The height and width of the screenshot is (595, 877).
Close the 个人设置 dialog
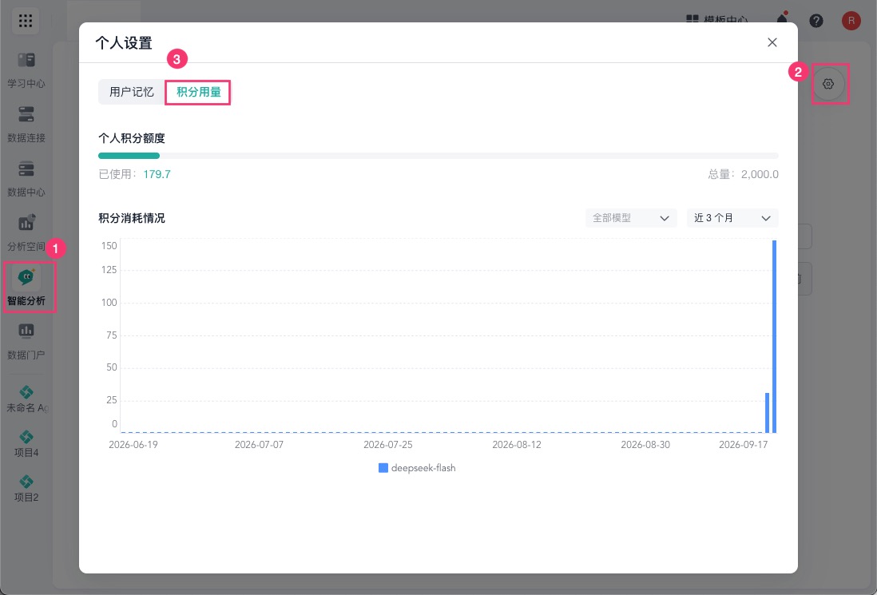(x=772, y=42)
